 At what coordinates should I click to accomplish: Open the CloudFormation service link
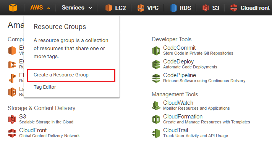point(183,117)
